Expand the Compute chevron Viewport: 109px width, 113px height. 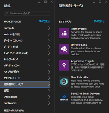pos(49,28)
